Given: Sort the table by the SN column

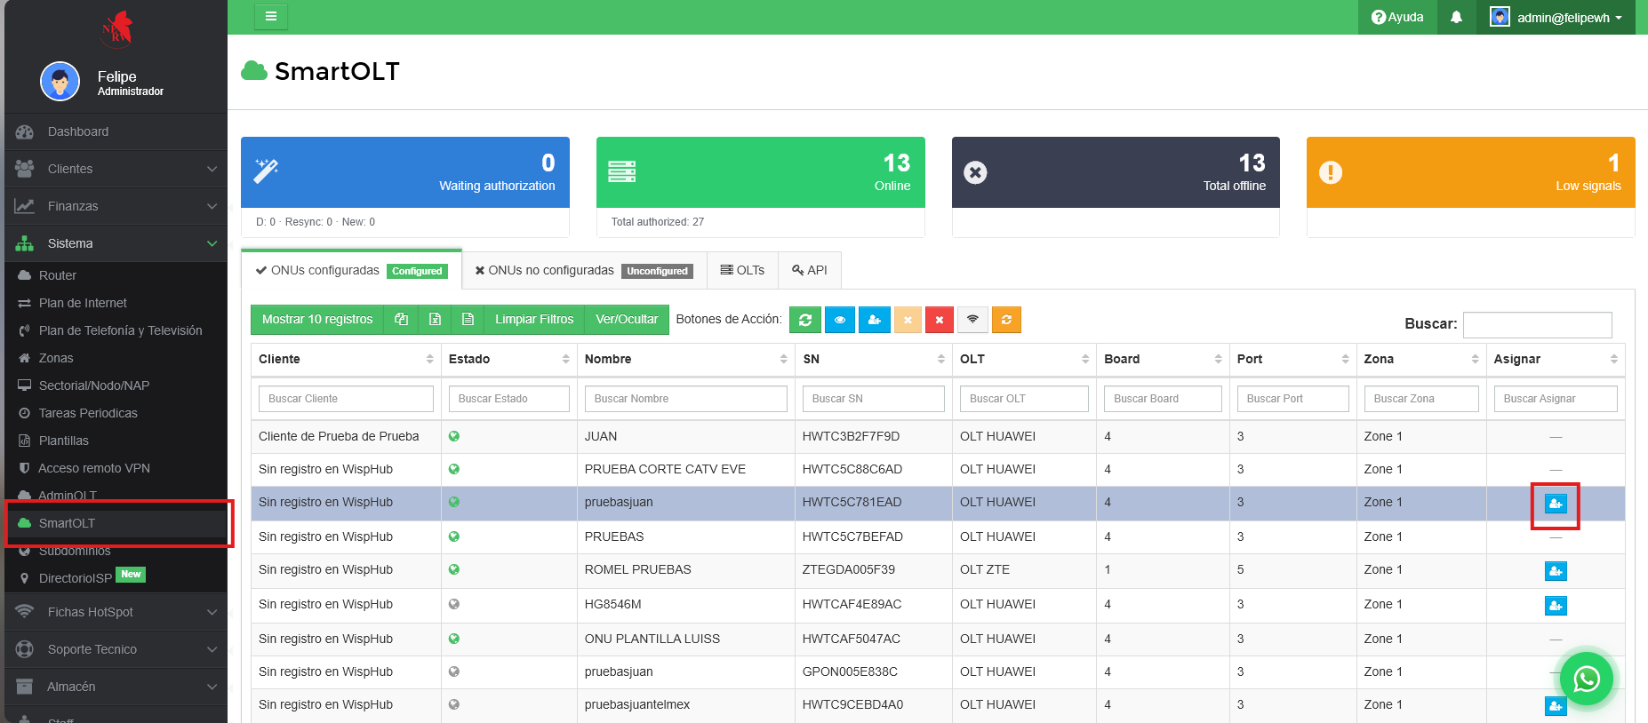Looking at the screenshot, I should click(x=874, y=359).
